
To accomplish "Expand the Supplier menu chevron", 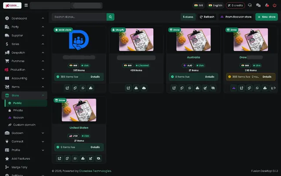I will coord(43,36).
